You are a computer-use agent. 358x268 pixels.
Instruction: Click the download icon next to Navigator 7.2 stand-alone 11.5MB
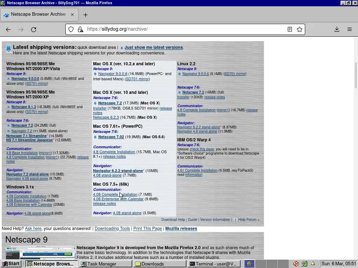point(8,131)
